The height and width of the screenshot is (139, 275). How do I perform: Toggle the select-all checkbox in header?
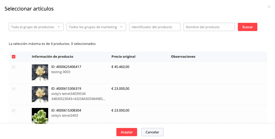pyautogui.click(x=14, y=57)
